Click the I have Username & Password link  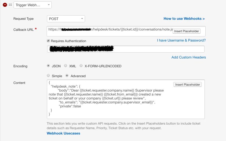pos(181,40)
